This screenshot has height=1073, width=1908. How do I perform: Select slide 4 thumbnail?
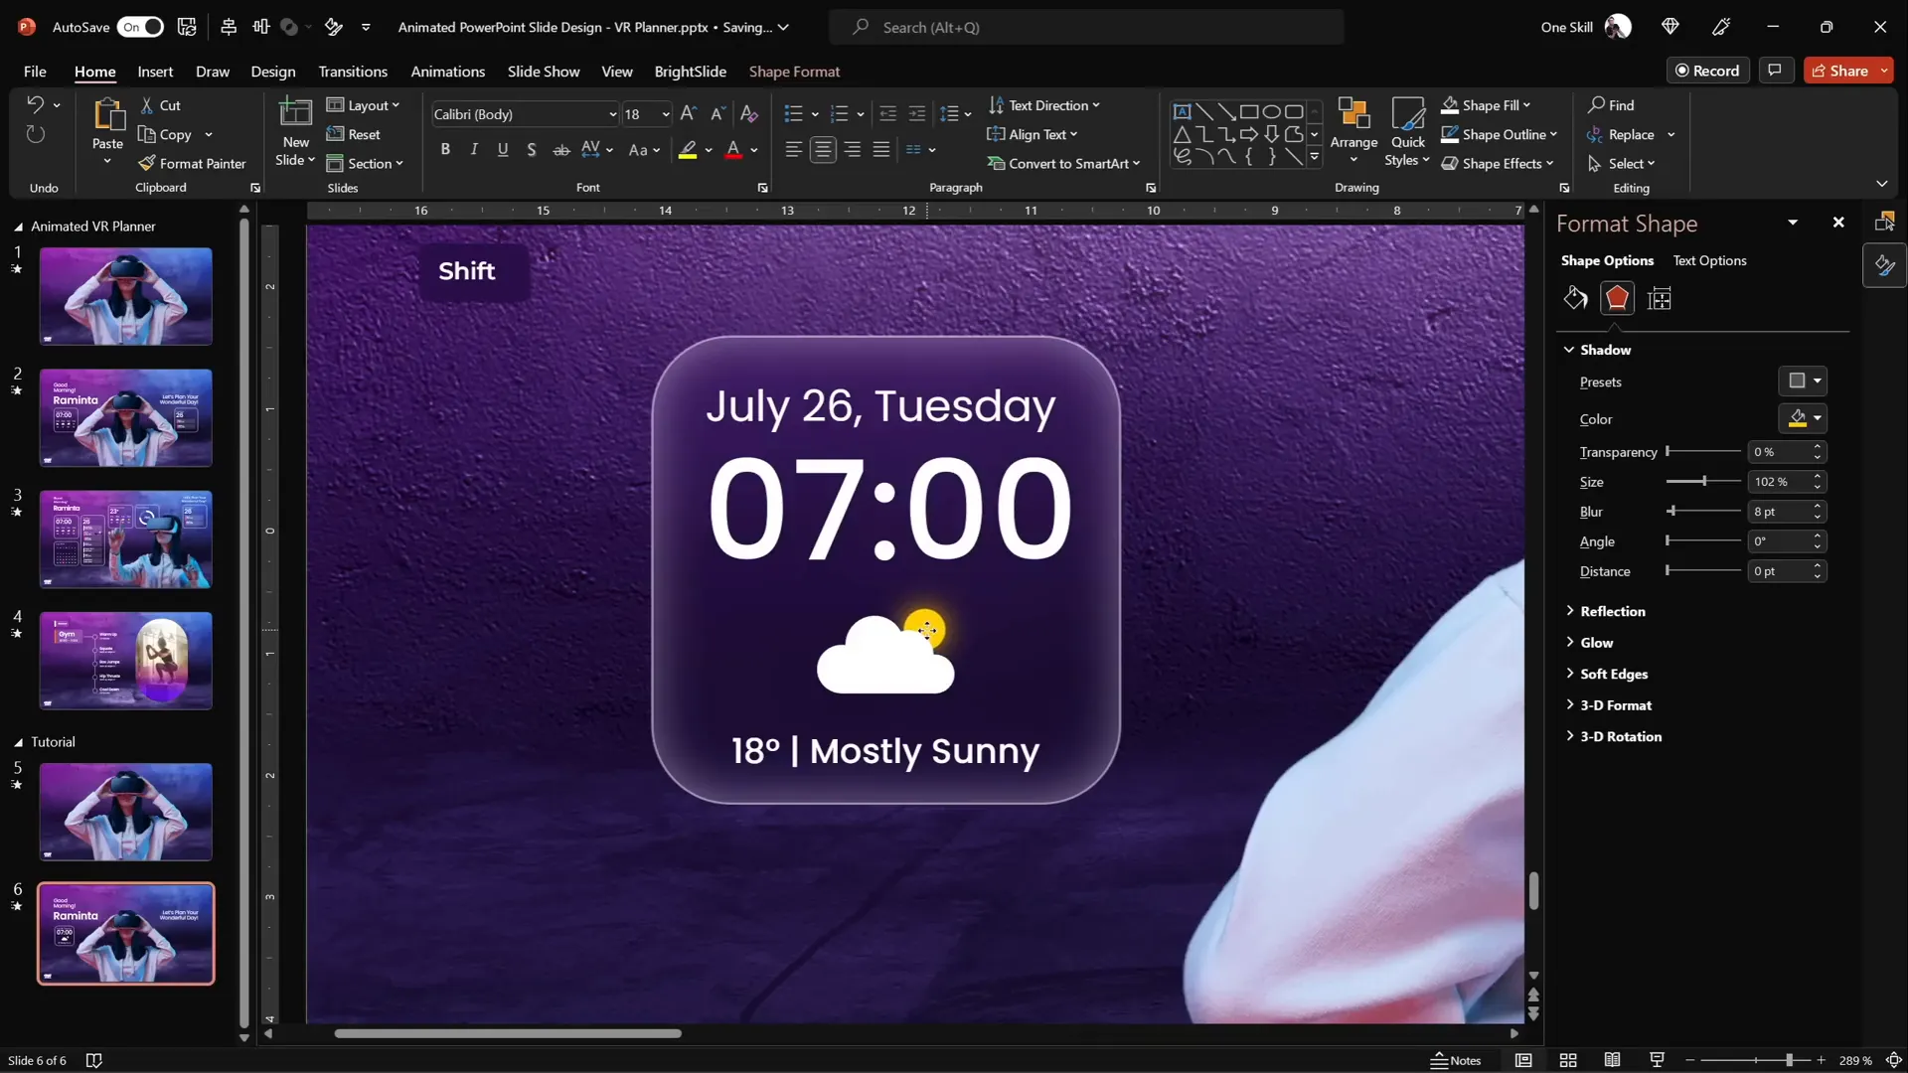125,661
